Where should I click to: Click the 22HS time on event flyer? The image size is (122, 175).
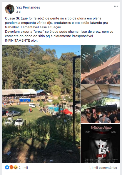113,132
